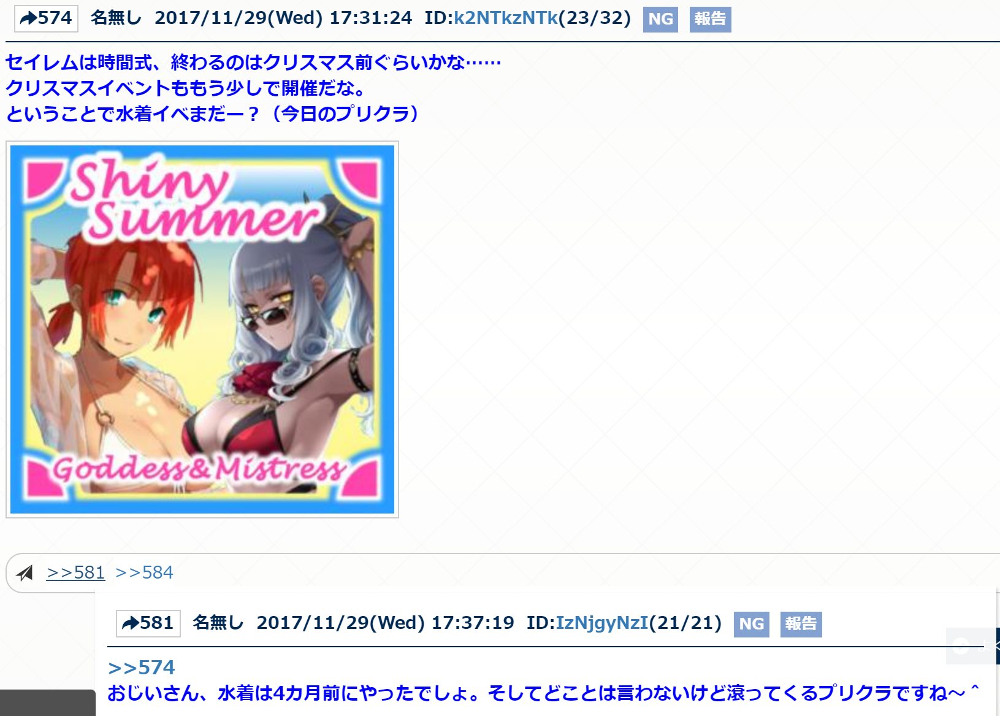Click the faint circular chevron-down icon
This screenshot has height=716, width=1000.
point(961,646)
